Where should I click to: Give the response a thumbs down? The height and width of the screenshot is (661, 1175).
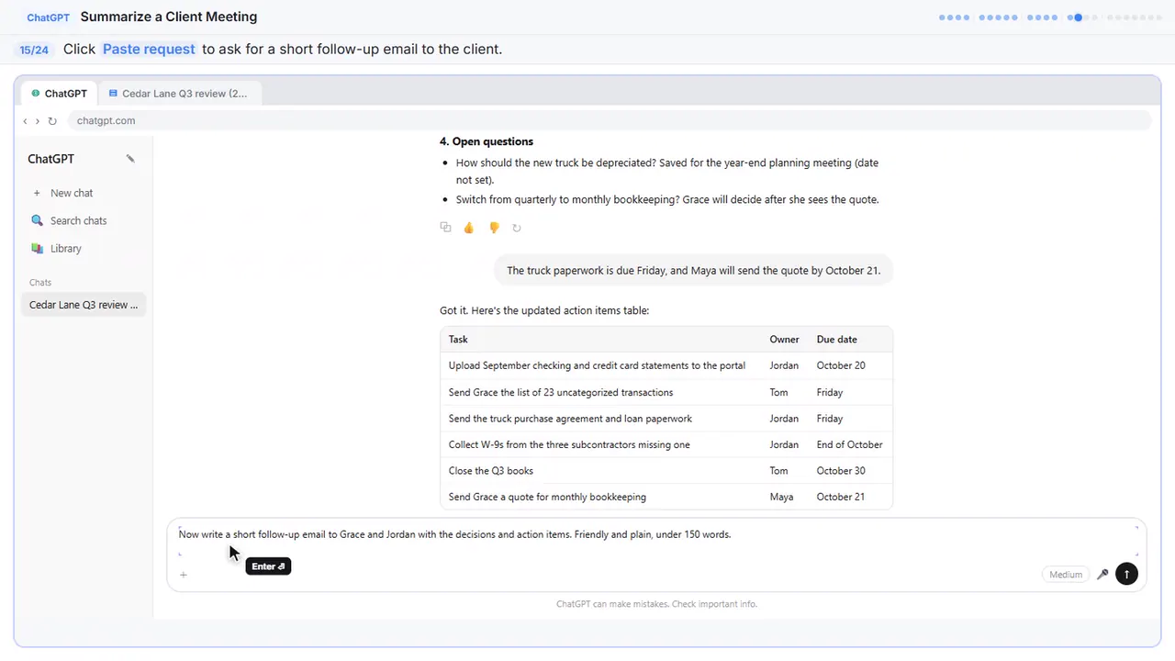494,228
